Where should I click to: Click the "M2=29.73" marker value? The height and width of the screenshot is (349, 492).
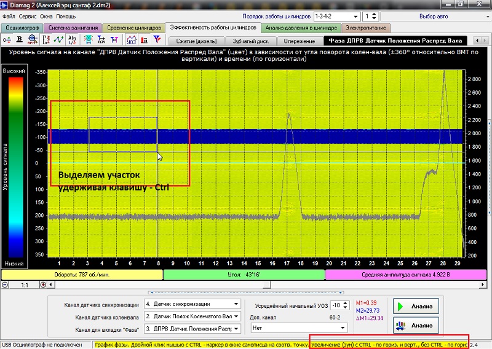point(367,310)
